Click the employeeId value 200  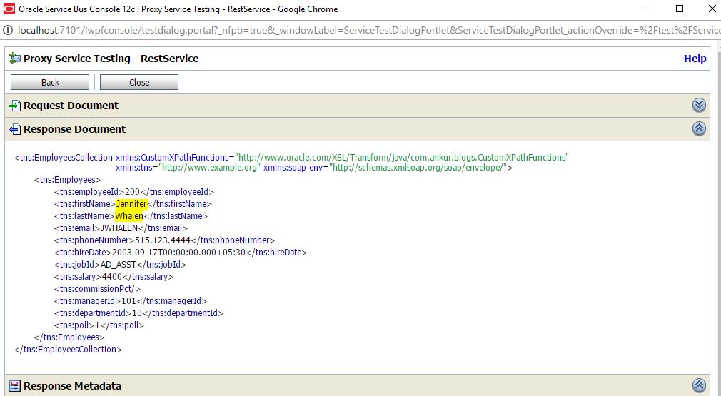point(133,191)
